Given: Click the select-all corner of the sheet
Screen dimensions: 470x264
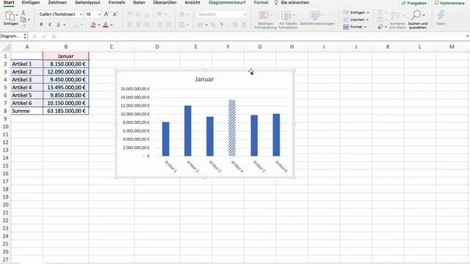Looking at the screenshot, I should point(6,47).
